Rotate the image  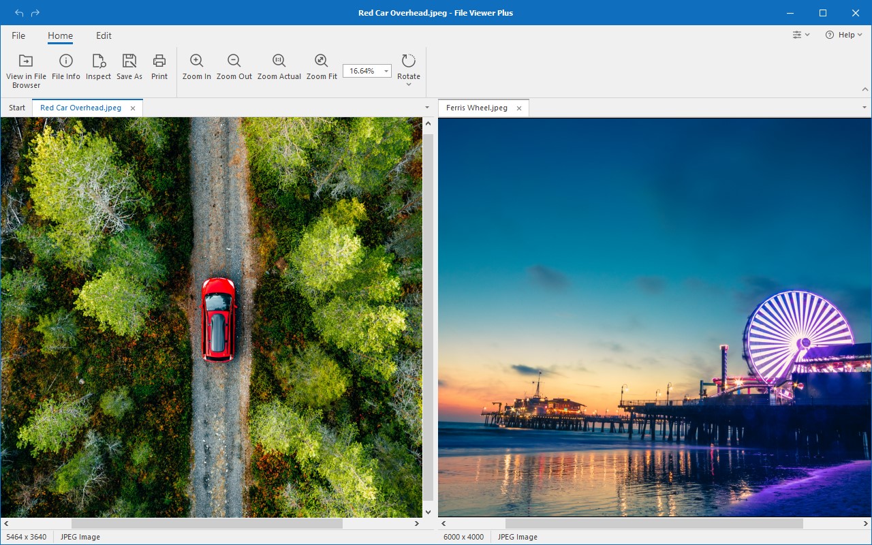(409, 61)
